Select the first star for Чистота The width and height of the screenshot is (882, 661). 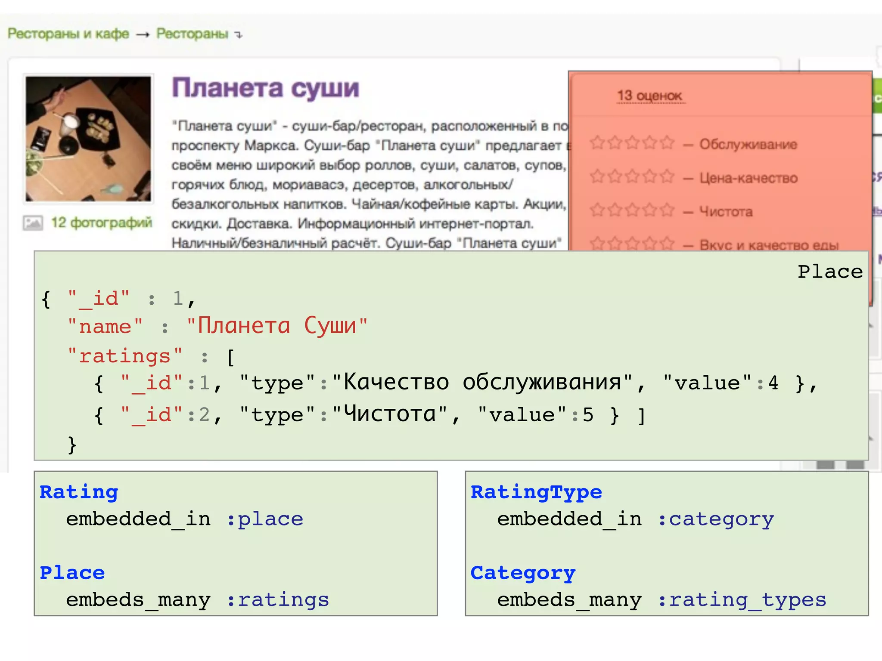pos(597,210)
